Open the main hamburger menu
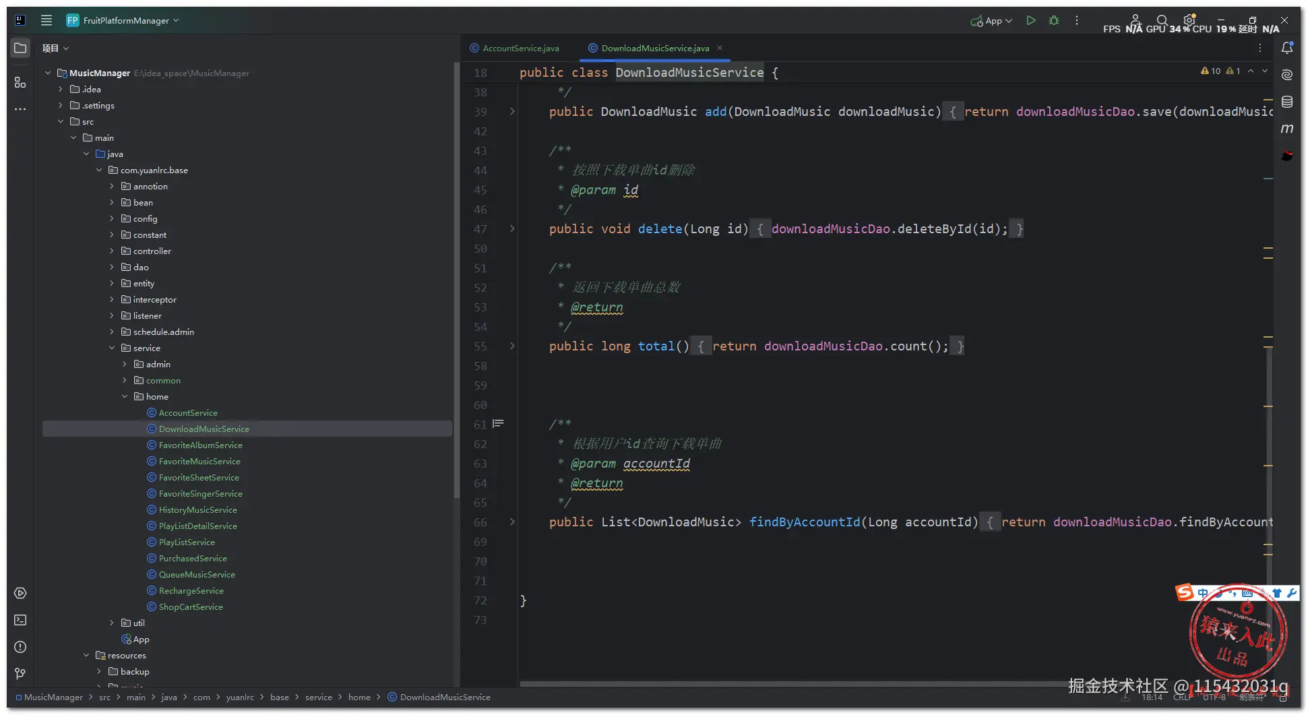The width and height of the screenshot is (1308, 715). click(46, 20)
